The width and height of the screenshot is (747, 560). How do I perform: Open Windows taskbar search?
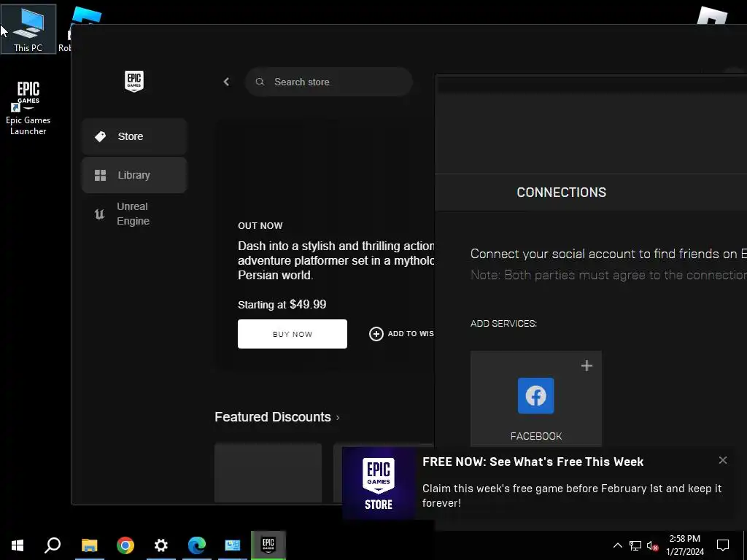point(53,545)
